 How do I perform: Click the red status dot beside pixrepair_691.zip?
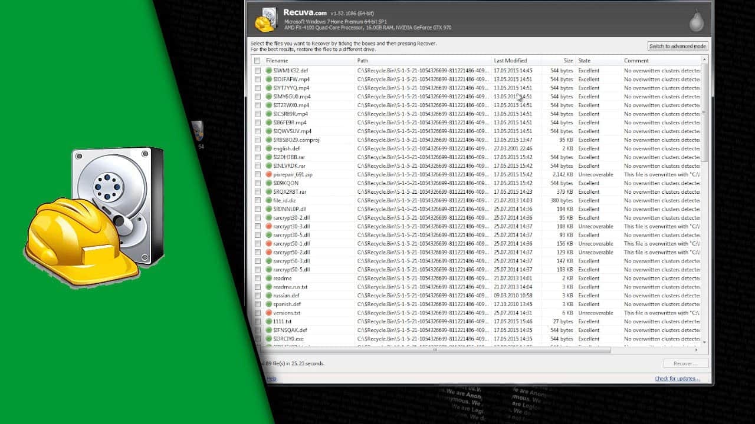click(x=269, y=174)
